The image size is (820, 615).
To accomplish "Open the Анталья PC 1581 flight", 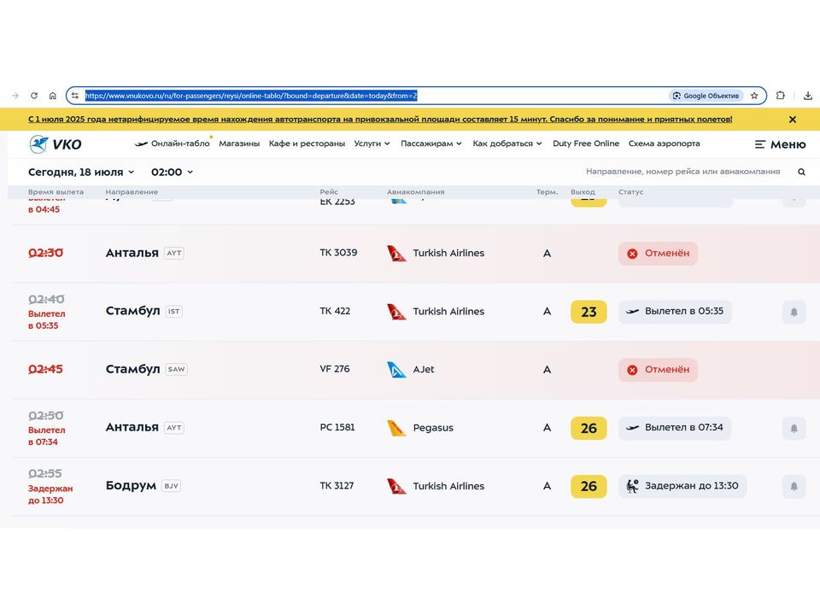I will (132, 427).
